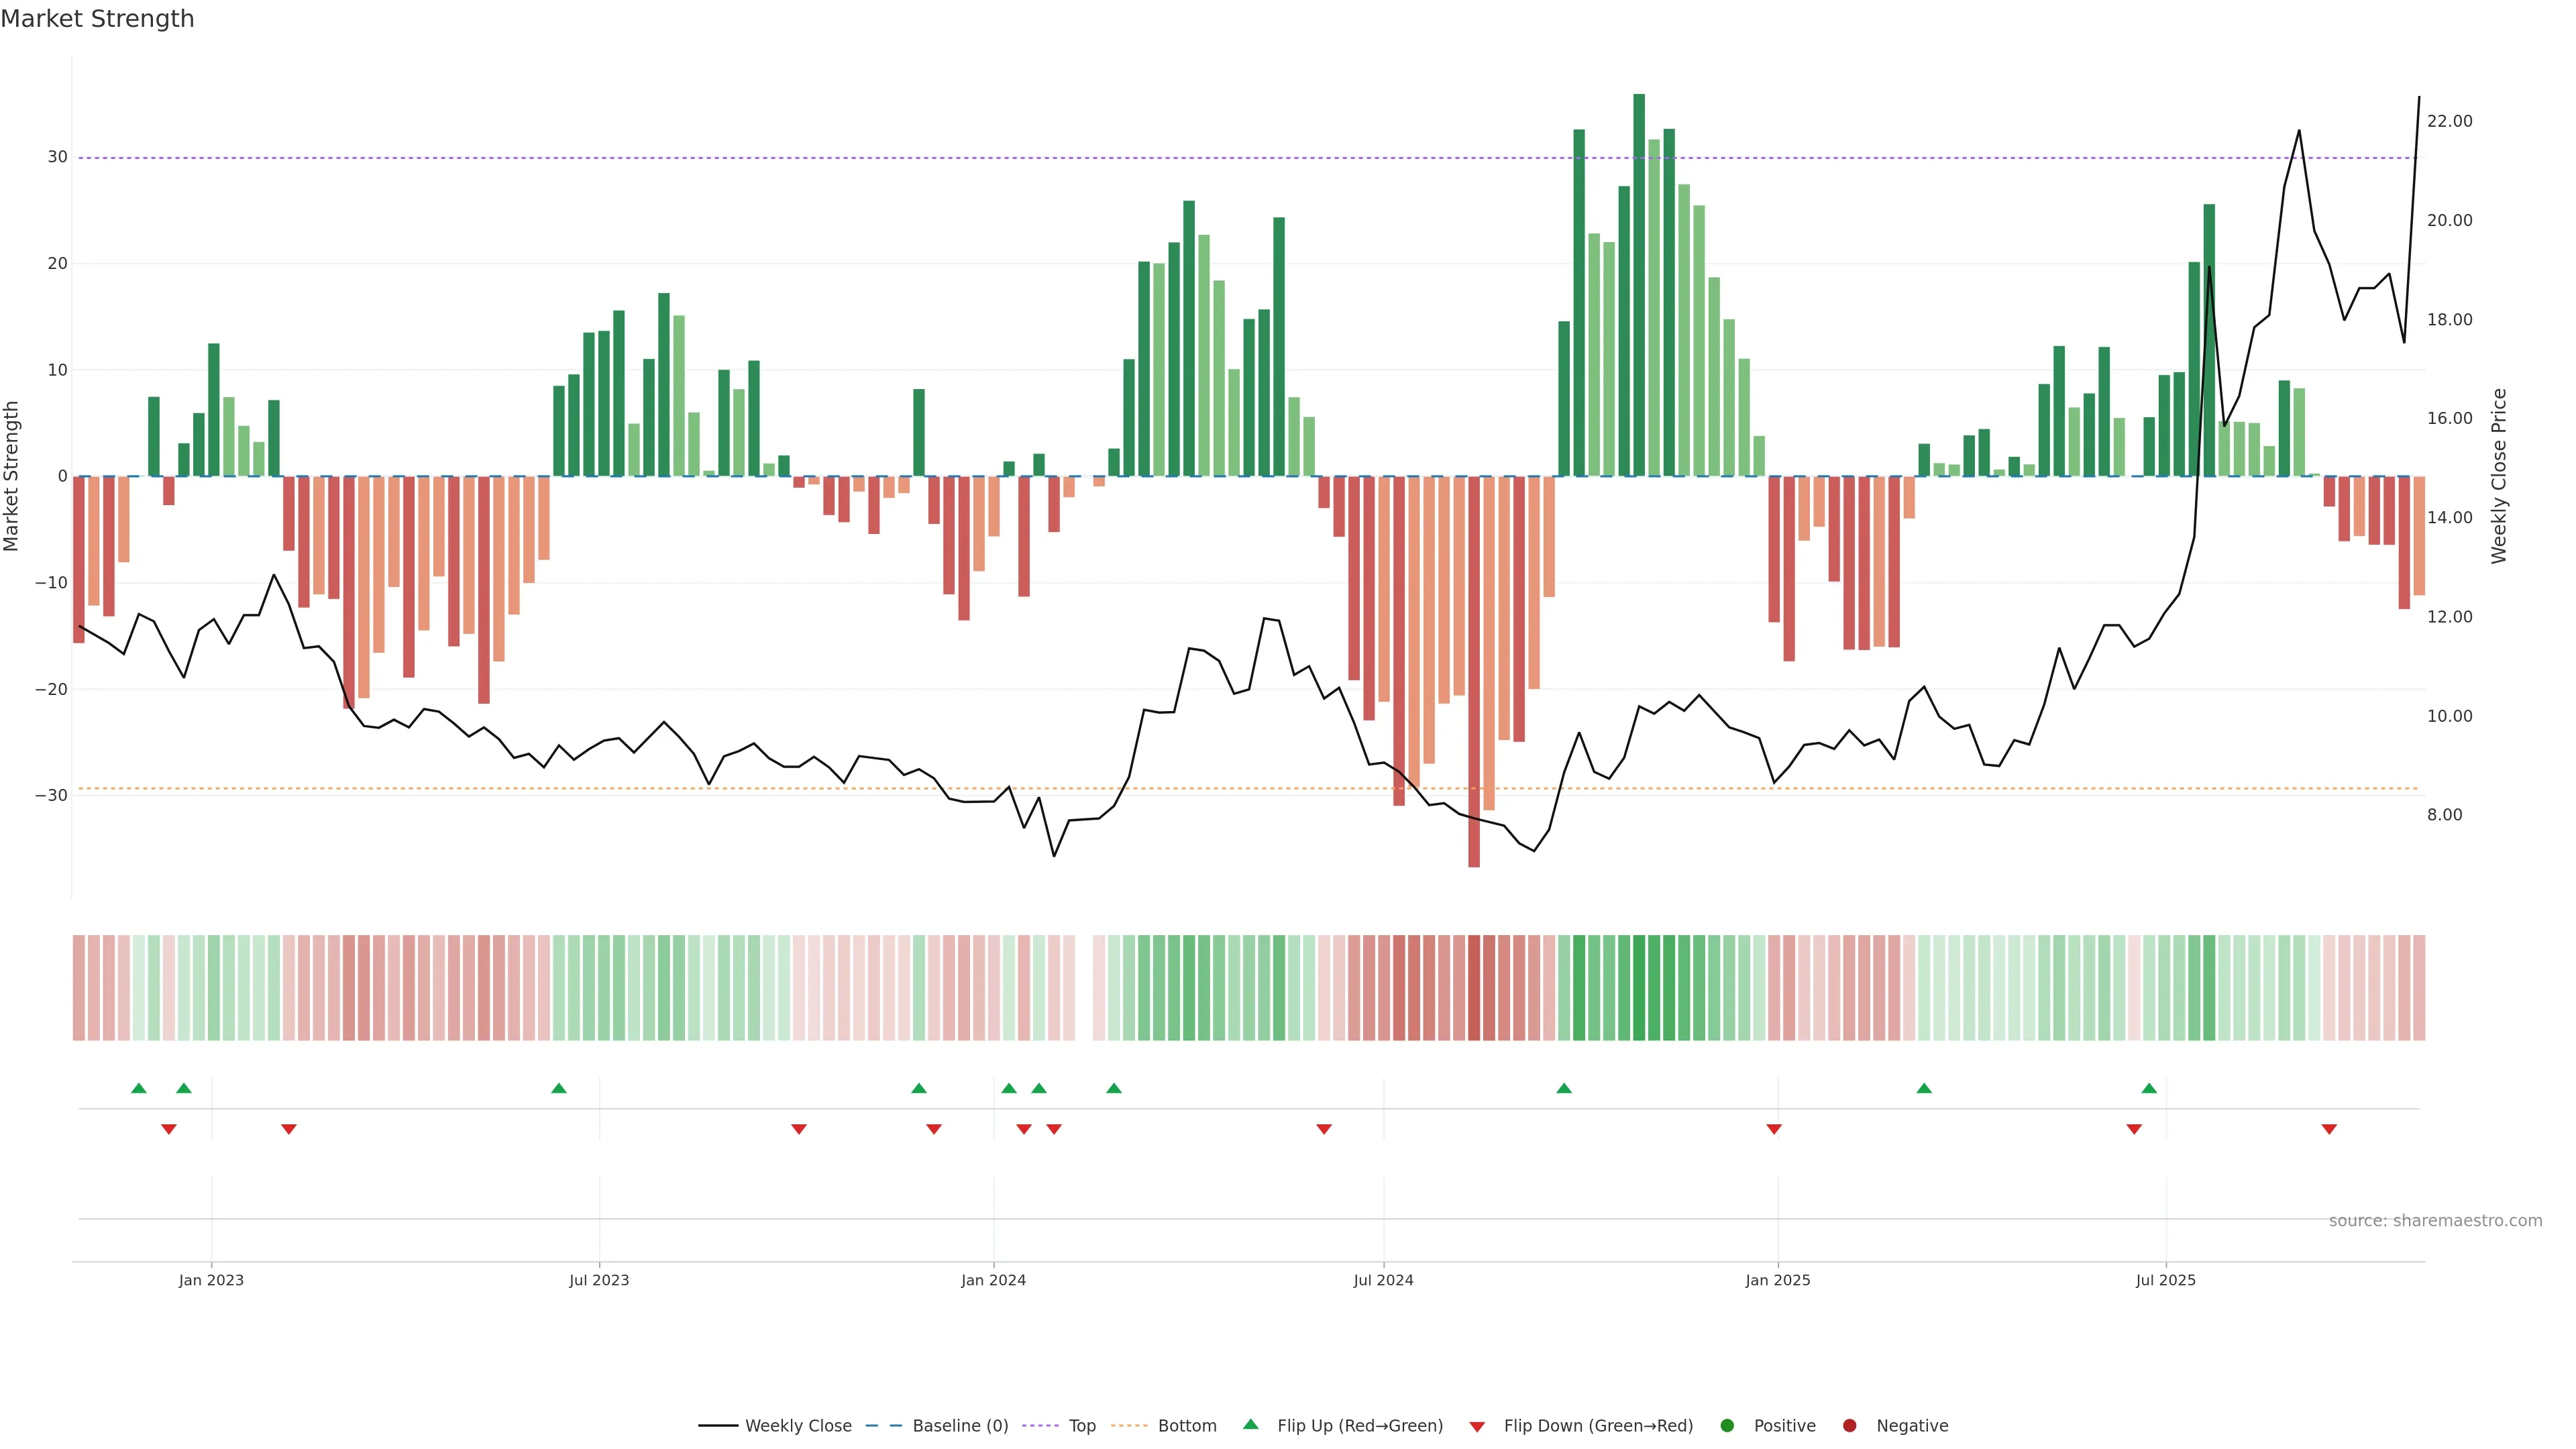Click flip-down triangle just before Jan 2025

1774,1129
